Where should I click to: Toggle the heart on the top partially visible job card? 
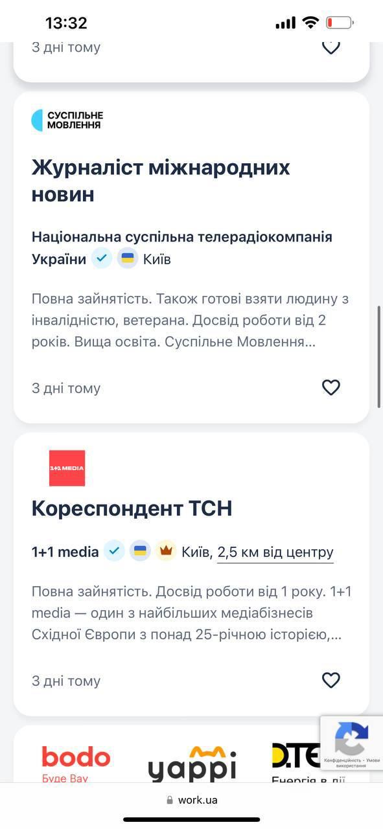coord(331,47)
